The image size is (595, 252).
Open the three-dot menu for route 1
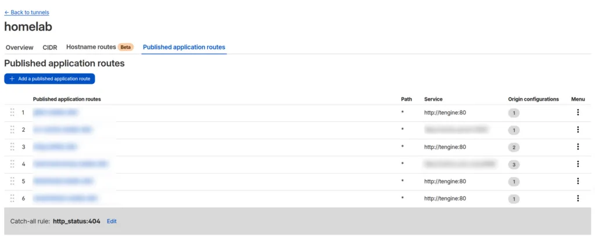578,113
